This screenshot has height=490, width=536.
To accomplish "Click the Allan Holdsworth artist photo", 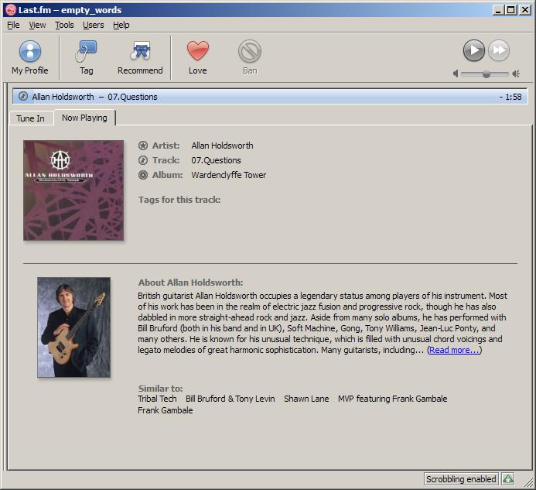I will (x=73, y=327).
